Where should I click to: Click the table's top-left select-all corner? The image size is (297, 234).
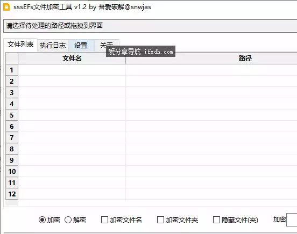(12, 58)
